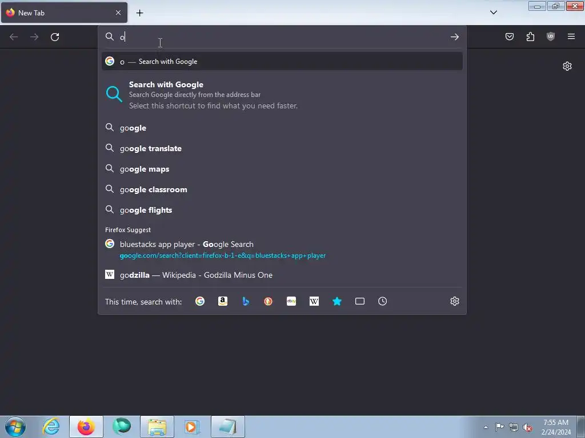
Task: Search this time with eBay icon
Action: point(291,301)
